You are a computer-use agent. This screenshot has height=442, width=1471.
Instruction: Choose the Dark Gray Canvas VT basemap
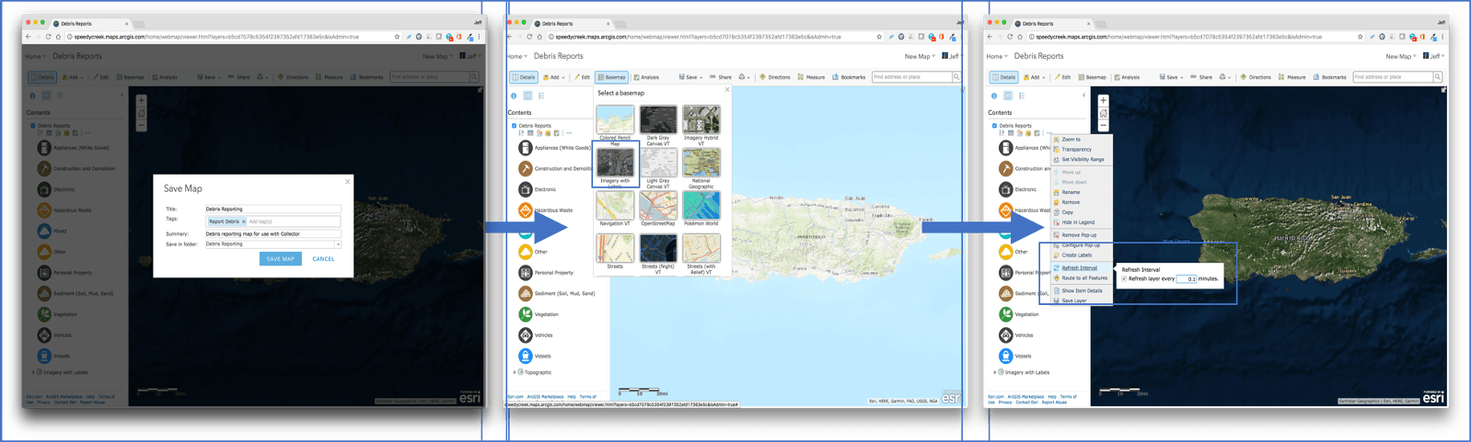pyautogui.click(x=658, y=119)
